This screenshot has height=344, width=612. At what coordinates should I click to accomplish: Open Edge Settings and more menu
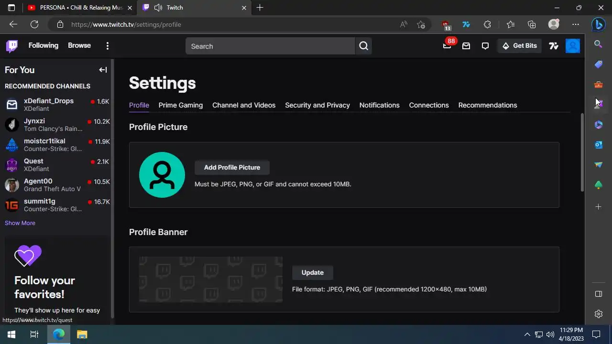pyautogui.click(x=576, y=24)
